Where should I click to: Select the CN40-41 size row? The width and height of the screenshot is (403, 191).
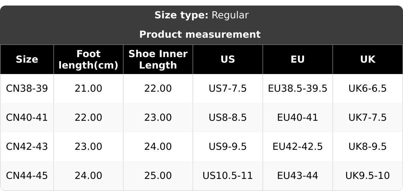(27, 118)
